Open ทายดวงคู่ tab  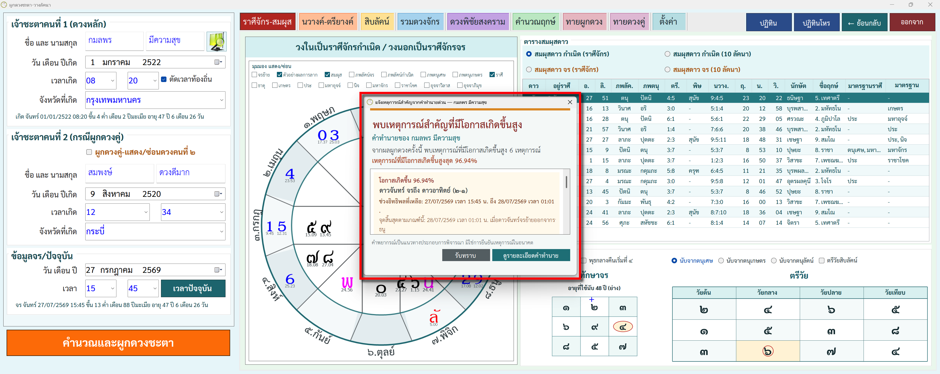tap(629, 22)
